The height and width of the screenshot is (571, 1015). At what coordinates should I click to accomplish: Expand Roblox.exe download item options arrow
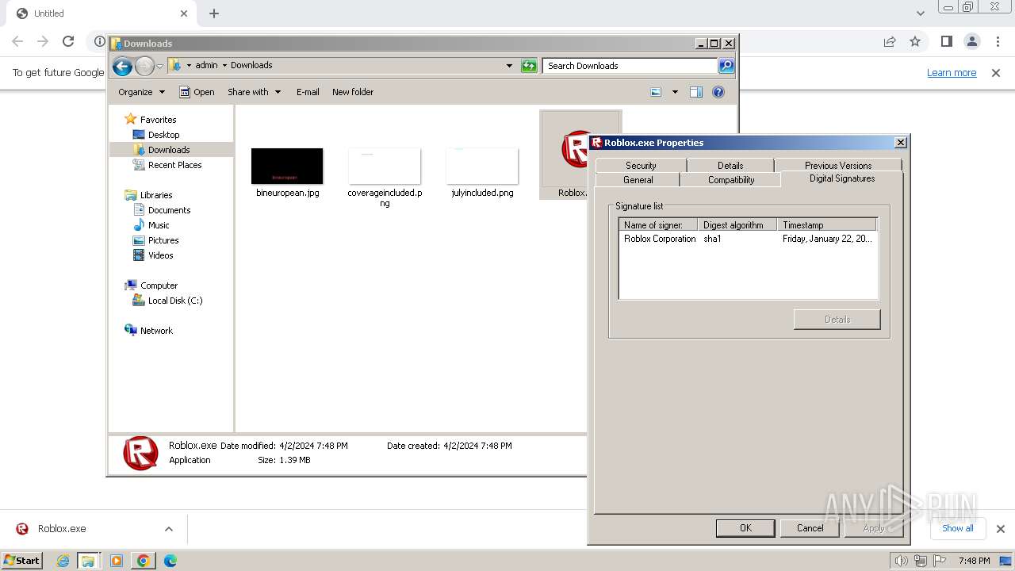(x=168, y=529)
